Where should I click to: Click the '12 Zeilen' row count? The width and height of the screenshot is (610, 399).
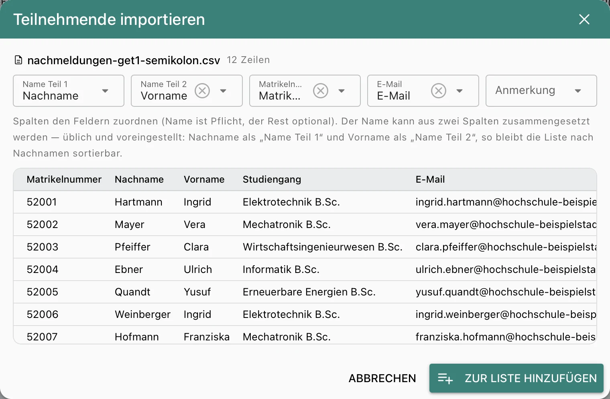(248, 60)
